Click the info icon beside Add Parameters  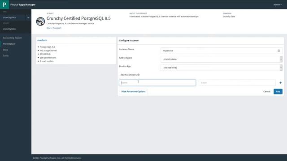(139, 75)
